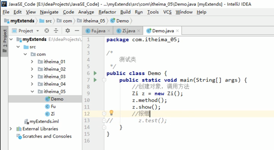Select the Demo.java tab
This screenshot has height=150, width=274.
(x=163, y=31)
